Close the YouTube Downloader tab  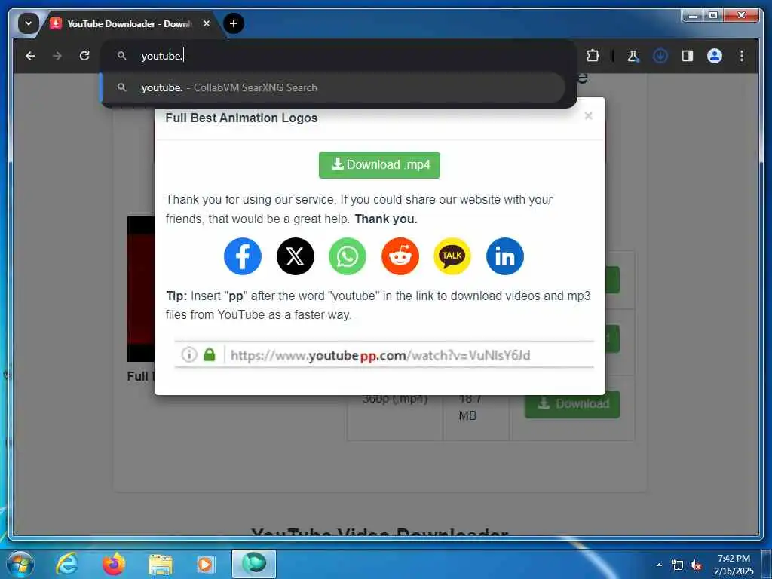click(207, 23)
